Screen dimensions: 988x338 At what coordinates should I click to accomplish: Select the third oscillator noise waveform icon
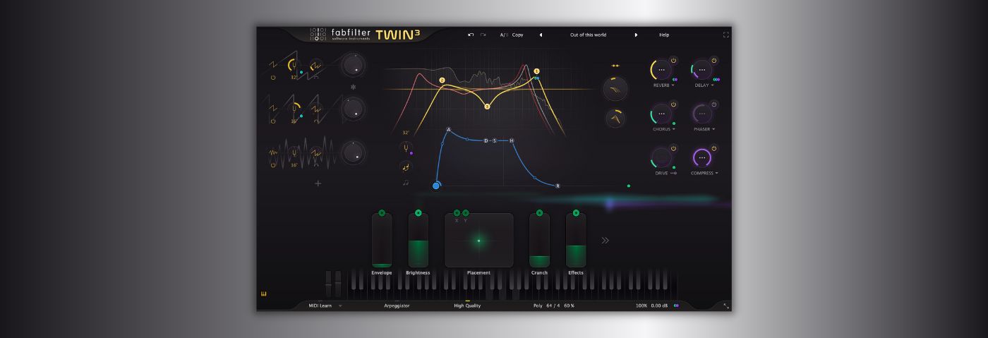coord(274,152)
